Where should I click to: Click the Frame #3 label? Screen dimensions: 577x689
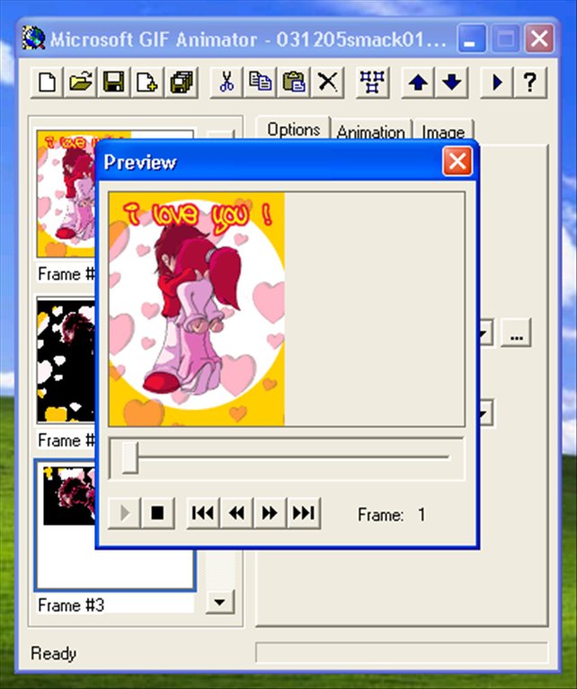[x=71, y=605]
